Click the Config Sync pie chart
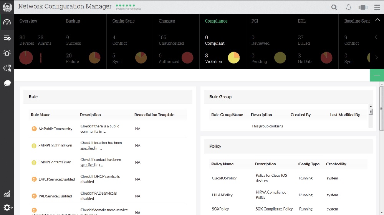Screen dimensions: 384x215 141,58
